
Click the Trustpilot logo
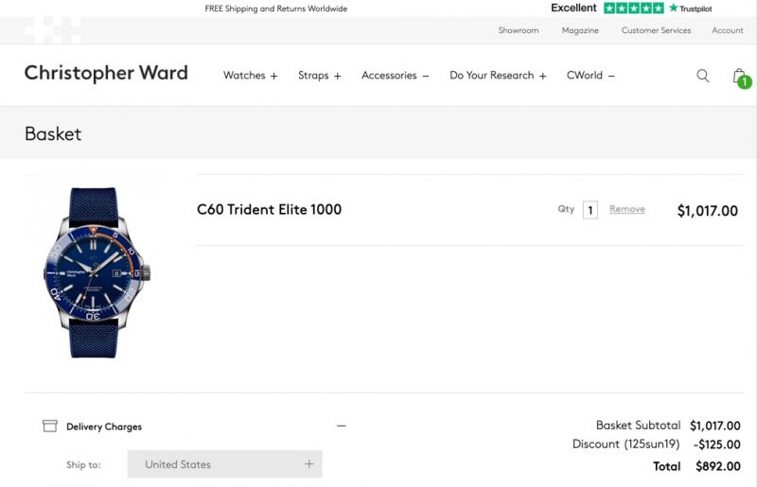[691, 9]
